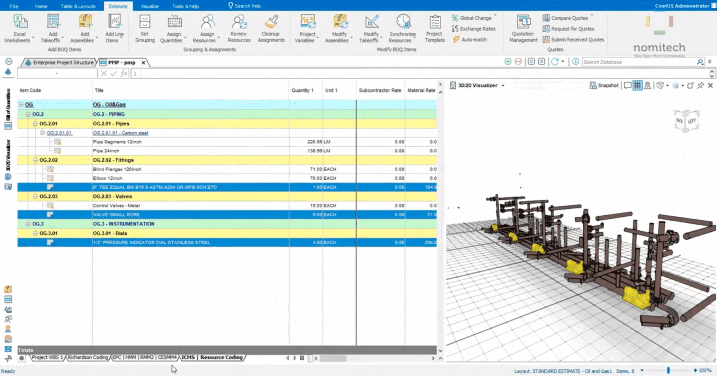717x376 pixels.
Task: Switch to Table & Layouts tab
Action: (78, 6)
